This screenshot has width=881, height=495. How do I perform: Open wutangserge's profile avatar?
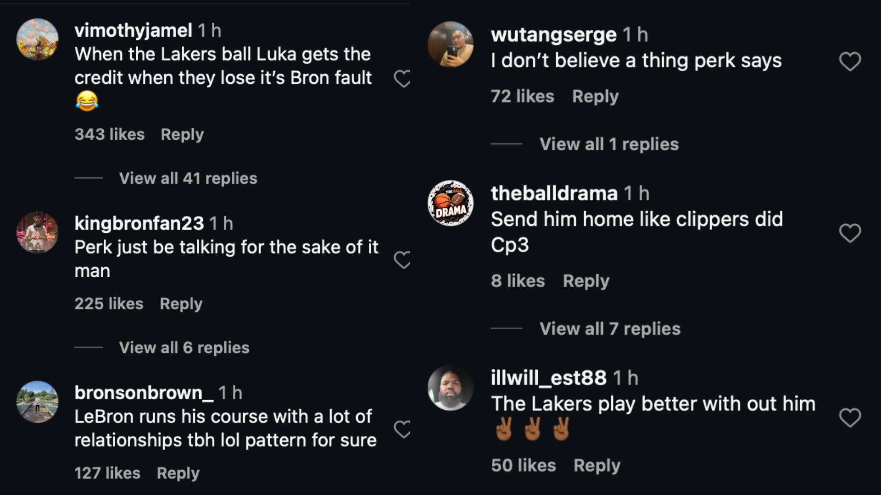click(x=450, y=44)
